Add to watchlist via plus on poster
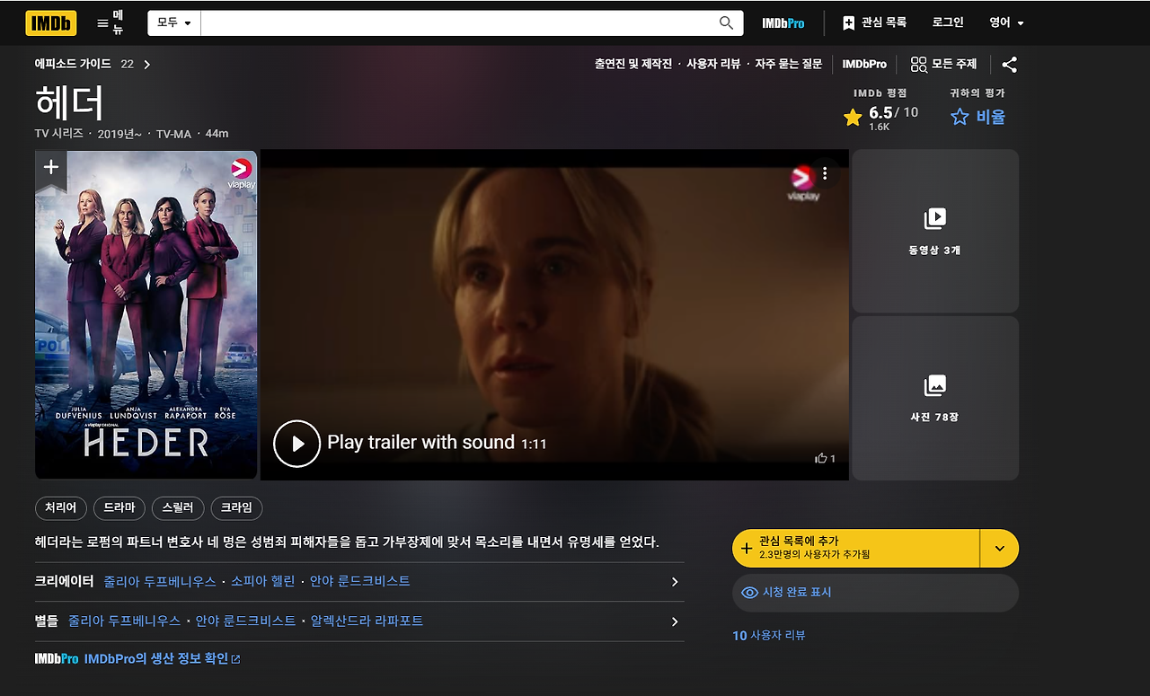 pos(51,167)
